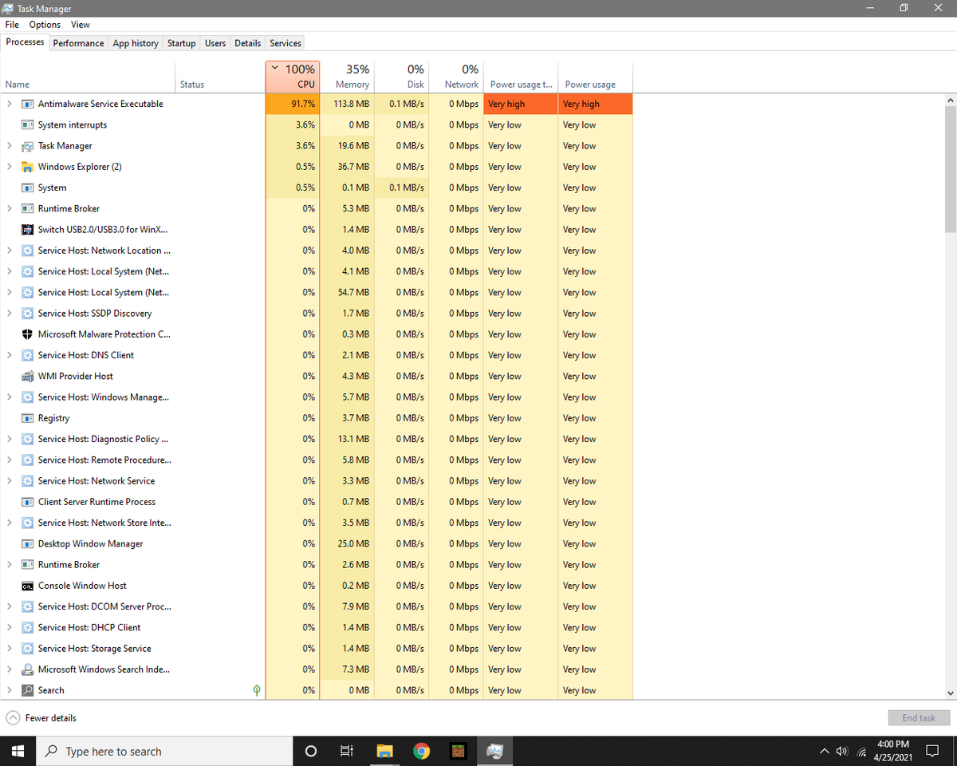Open the Options menu
Viewport: 957px width, 766px height.
45,25
